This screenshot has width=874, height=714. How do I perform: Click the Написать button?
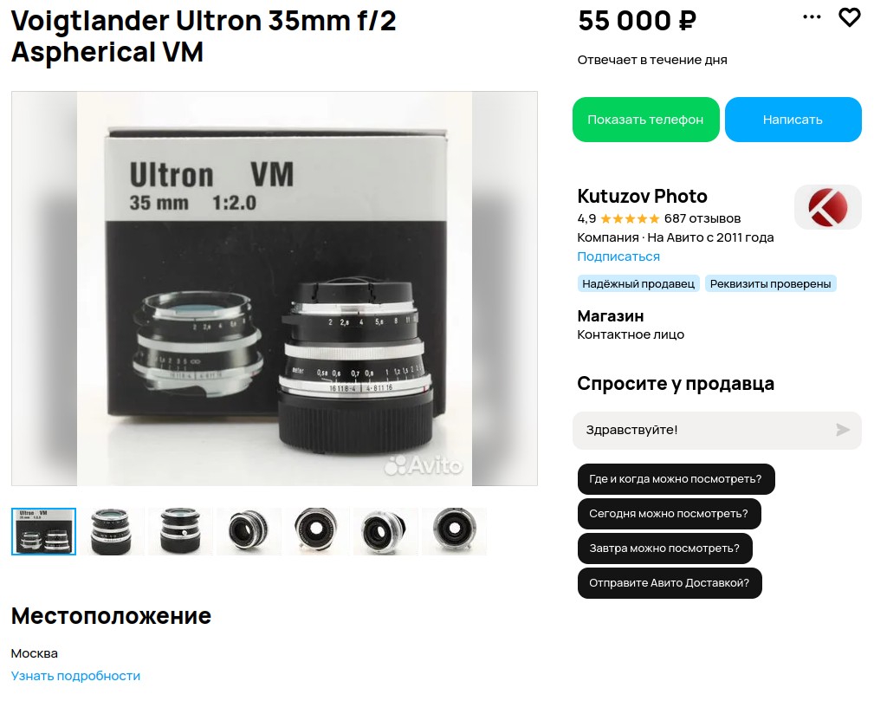pyautogui.click(x=793, y=120)
